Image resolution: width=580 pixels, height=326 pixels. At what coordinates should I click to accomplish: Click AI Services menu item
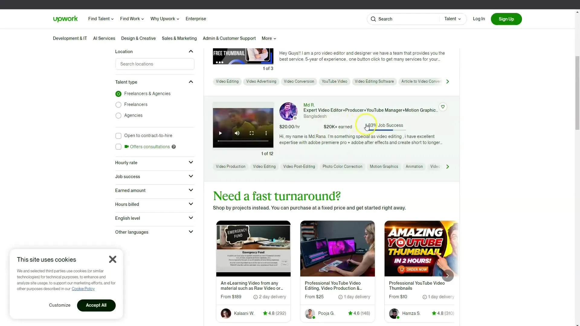point(104,38)
